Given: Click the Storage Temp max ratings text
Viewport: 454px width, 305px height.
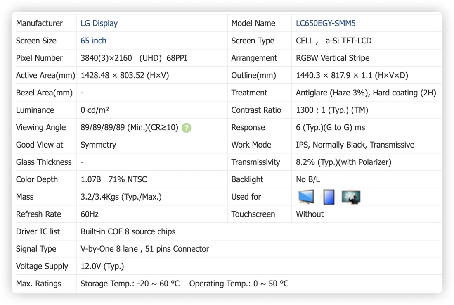Looking at the screenshot, I should point(130,284).
